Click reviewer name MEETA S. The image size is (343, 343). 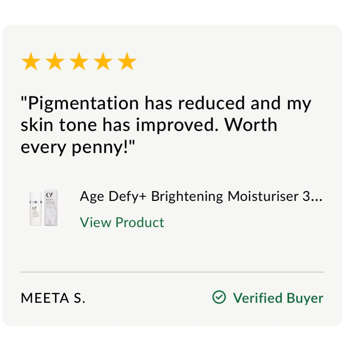coord(53,298)
